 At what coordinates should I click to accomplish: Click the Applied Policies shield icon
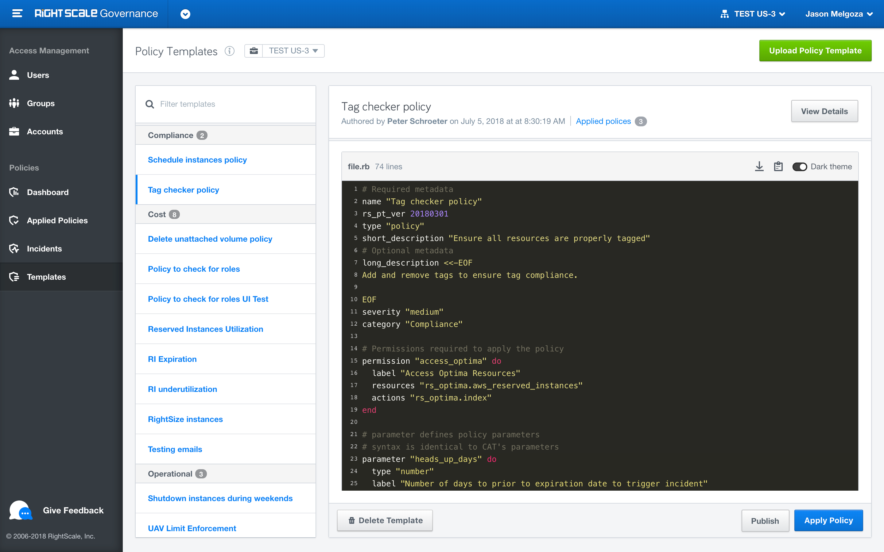pyautogui.click(x=14, y=220)
